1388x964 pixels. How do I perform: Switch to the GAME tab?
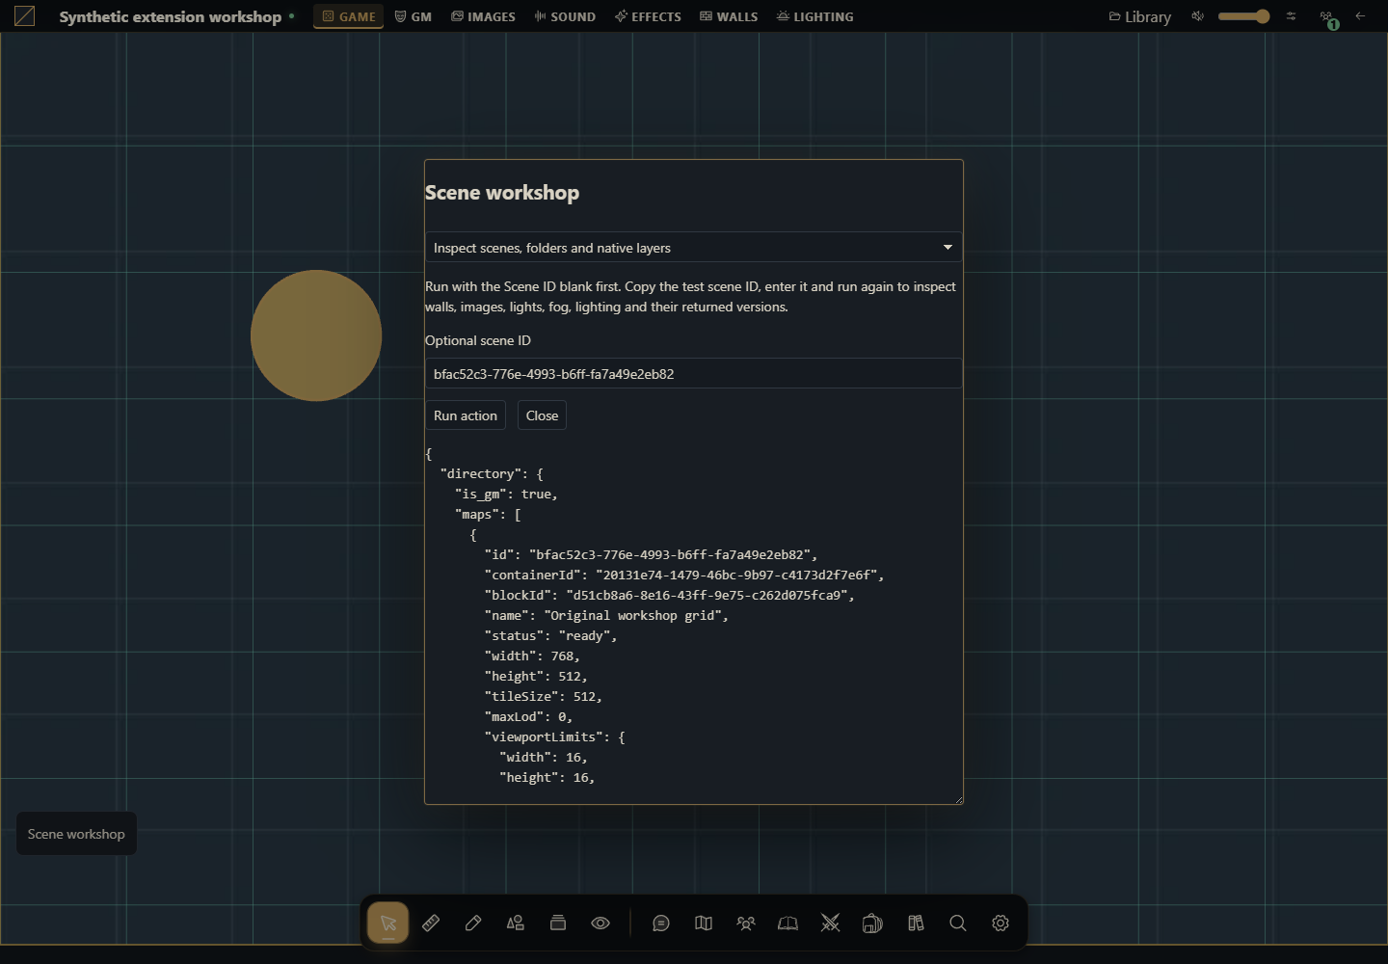(x=349, y=16)
